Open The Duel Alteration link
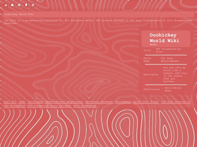The height and width of the screenshot is (147, 197). tap(175, 102)
